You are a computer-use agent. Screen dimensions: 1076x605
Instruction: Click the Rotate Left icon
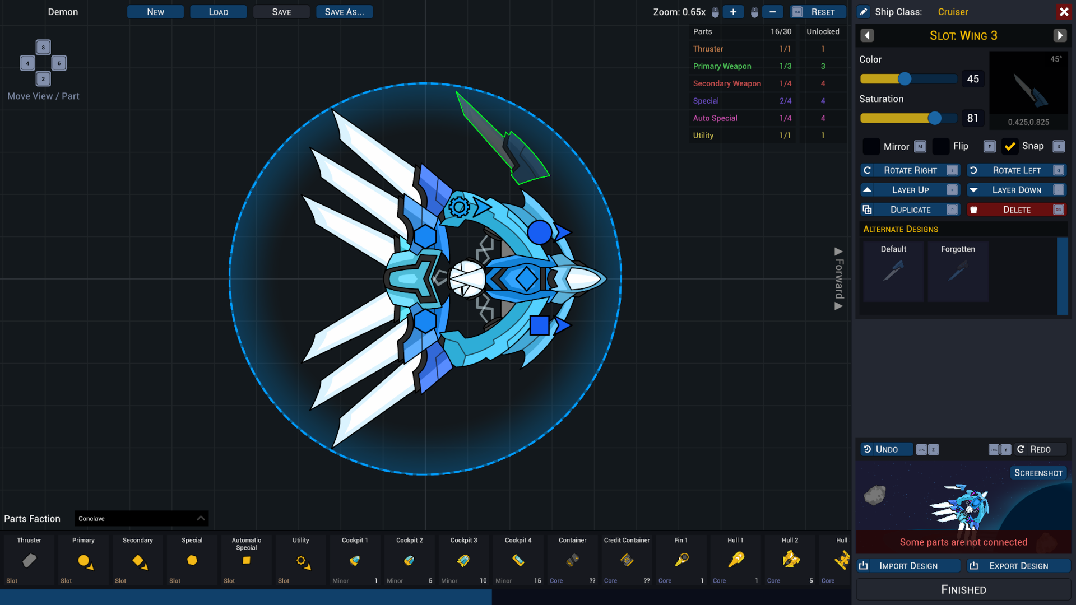click(974, 170)
